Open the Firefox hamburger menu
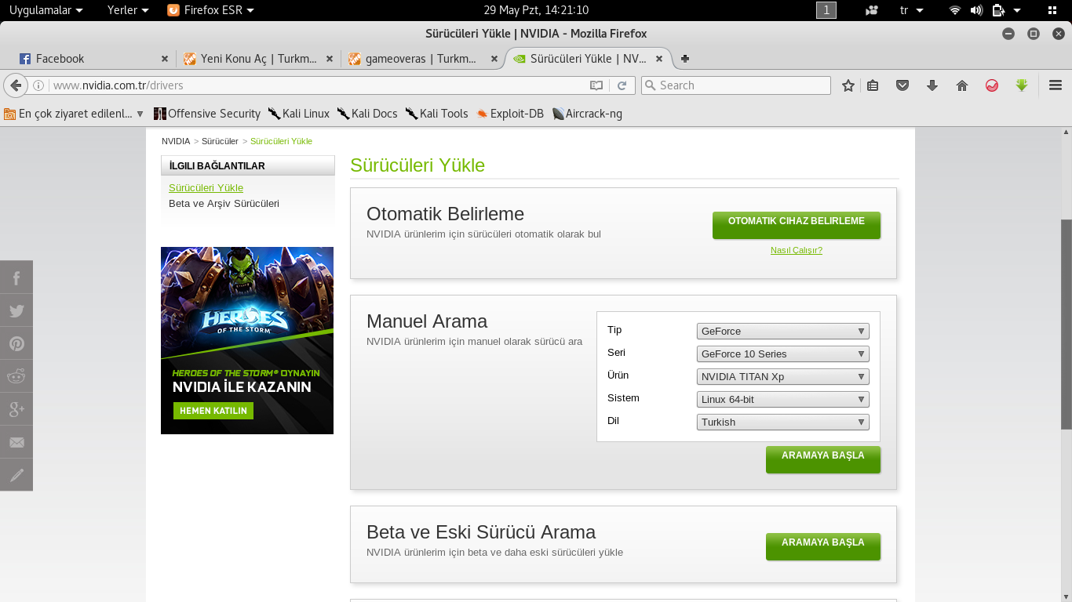This screenshot has width=1072, height=602. 1056,85
